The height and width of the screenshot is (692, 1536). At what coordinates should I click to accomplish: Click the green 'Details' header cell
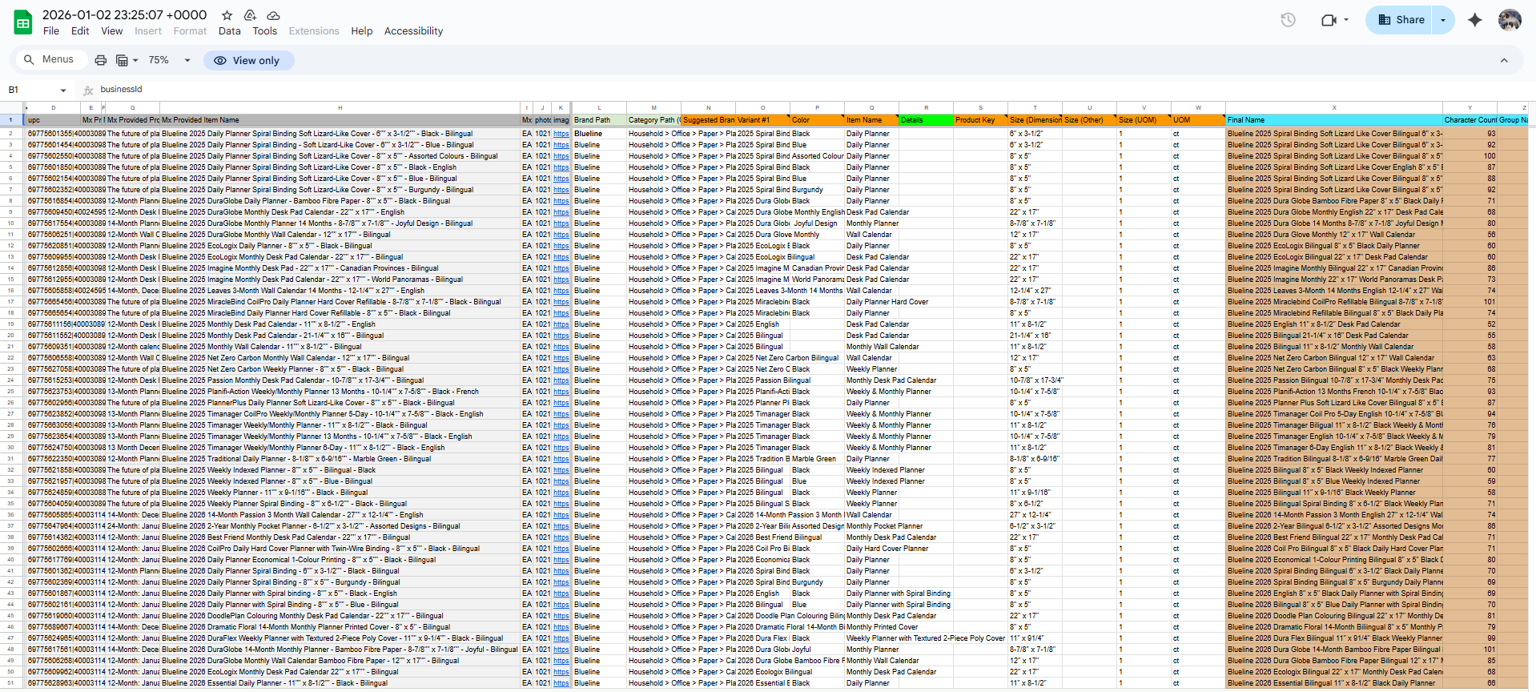pos(926,120)
